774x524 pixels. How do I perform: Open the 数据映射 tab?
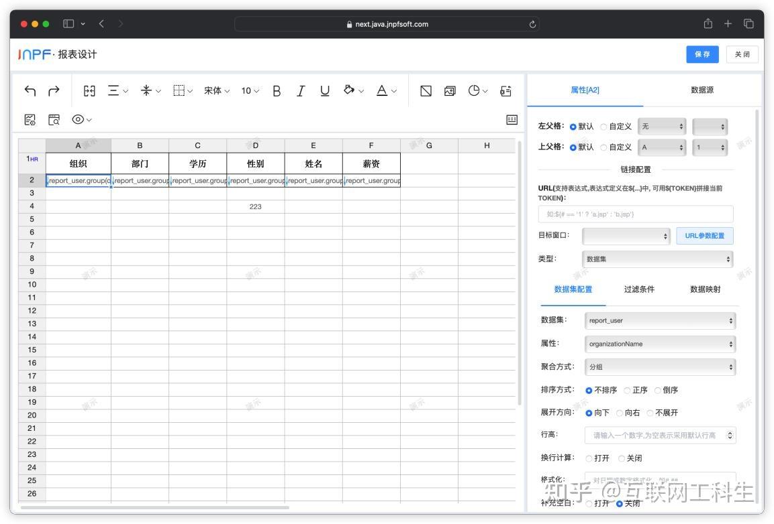tap(705, 289)
